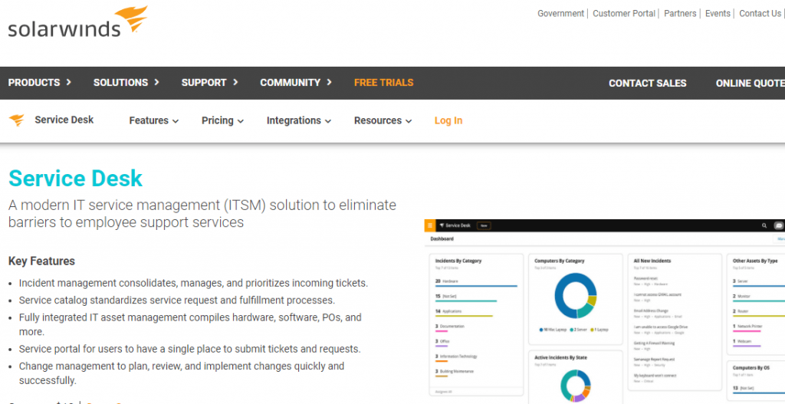Click the Active Incidents By State donut chart

click(575, 386)
